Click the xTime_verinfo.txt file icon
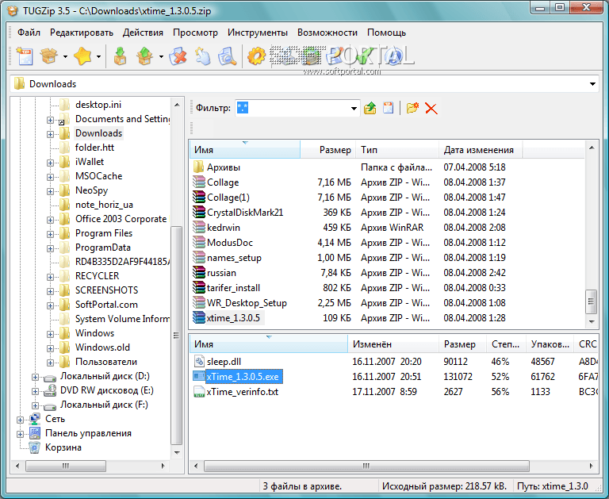The width and height of the screenshot is (609, 499). (199, 392)
